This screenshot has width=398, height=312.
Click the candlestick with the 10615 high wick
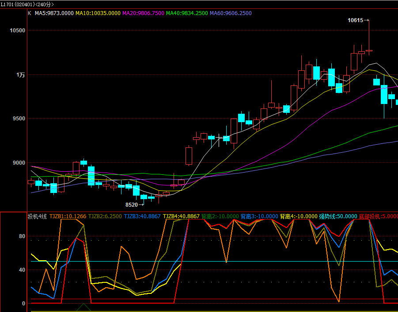(369, 50)
